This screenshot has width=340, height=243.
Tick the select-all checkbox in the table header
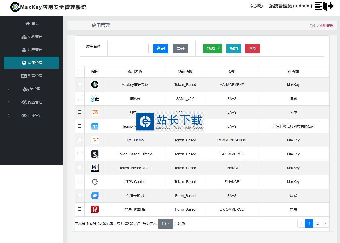pos(80,71)
